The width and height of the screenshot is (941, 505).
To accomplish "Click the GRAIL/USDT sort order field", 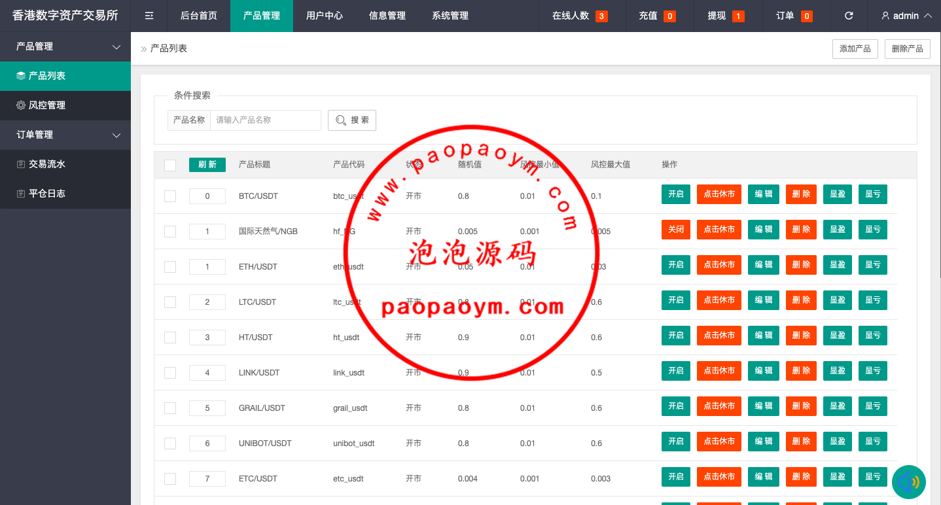I will point(207,408).
